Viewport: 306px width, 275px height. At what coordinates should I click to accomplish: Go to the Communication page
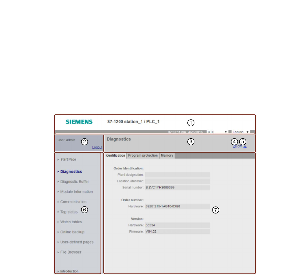click(73, 202)
